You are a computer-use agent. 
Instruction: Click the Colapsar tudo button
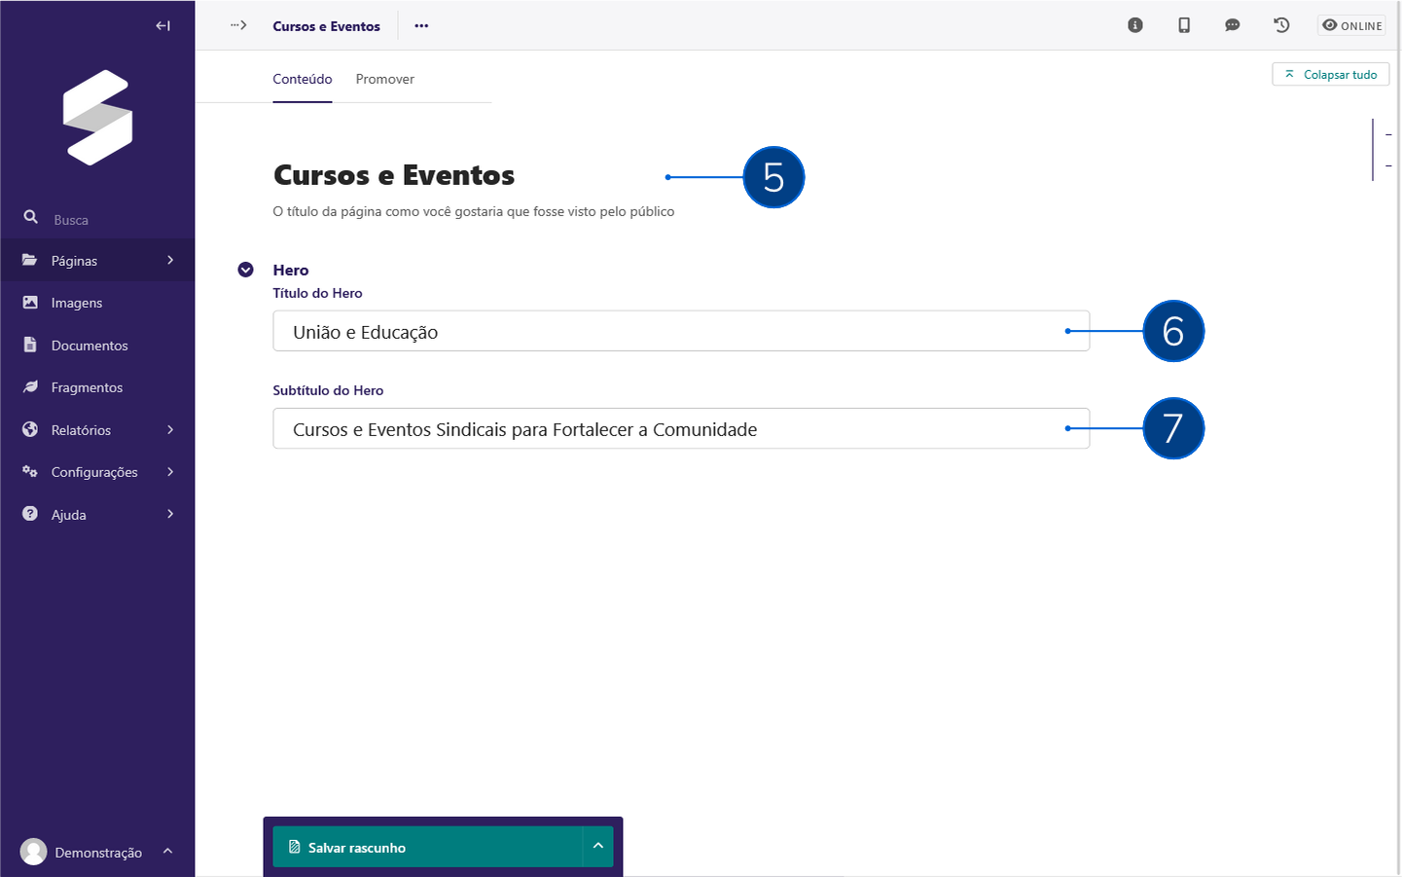[x=1330, y=74]
